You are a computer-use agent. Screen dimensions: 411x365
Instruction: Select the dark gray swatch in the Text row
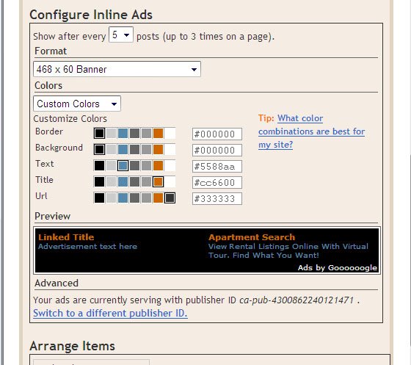(x=134, y=166)
